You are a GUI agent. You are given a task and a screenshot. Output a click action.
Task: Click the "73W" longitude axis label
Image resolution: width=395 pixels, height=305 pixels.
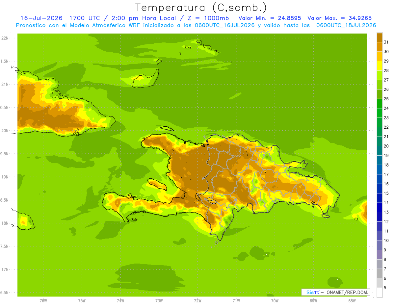pos(159,301)
